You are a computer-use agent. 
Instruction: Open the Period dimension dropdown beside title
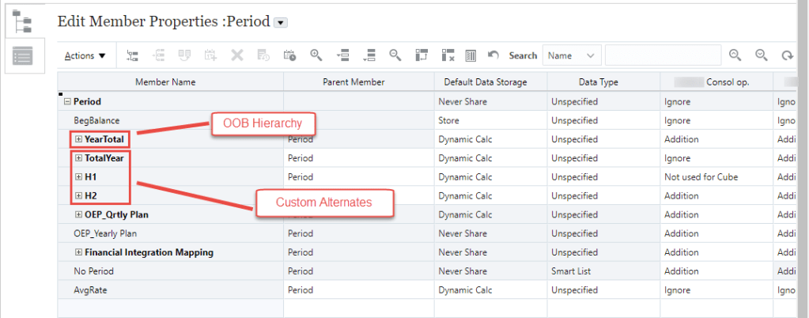(280, 23)
